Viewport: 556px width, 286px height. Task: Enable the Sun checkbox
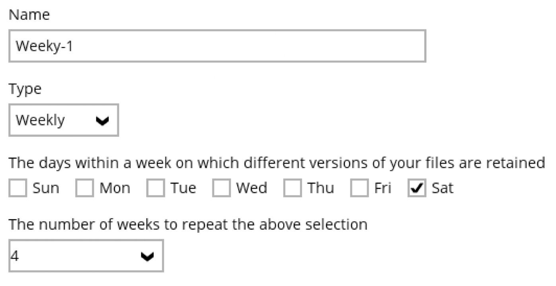(x=17, y=187)
